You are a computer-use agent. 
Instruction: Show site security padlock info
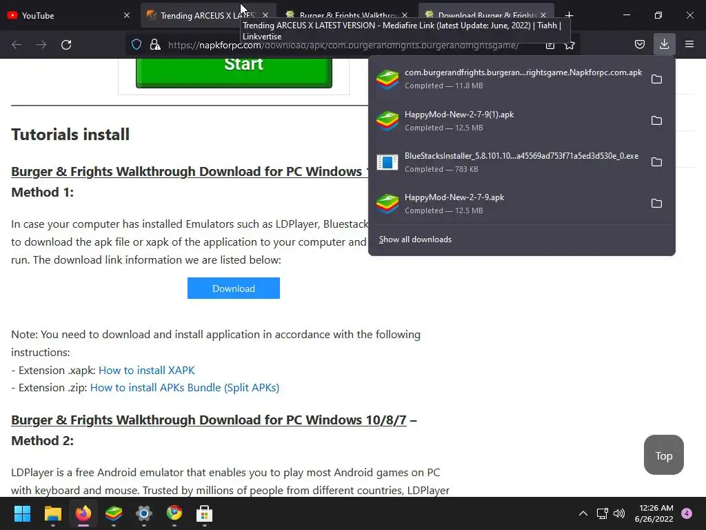[155, 44]
